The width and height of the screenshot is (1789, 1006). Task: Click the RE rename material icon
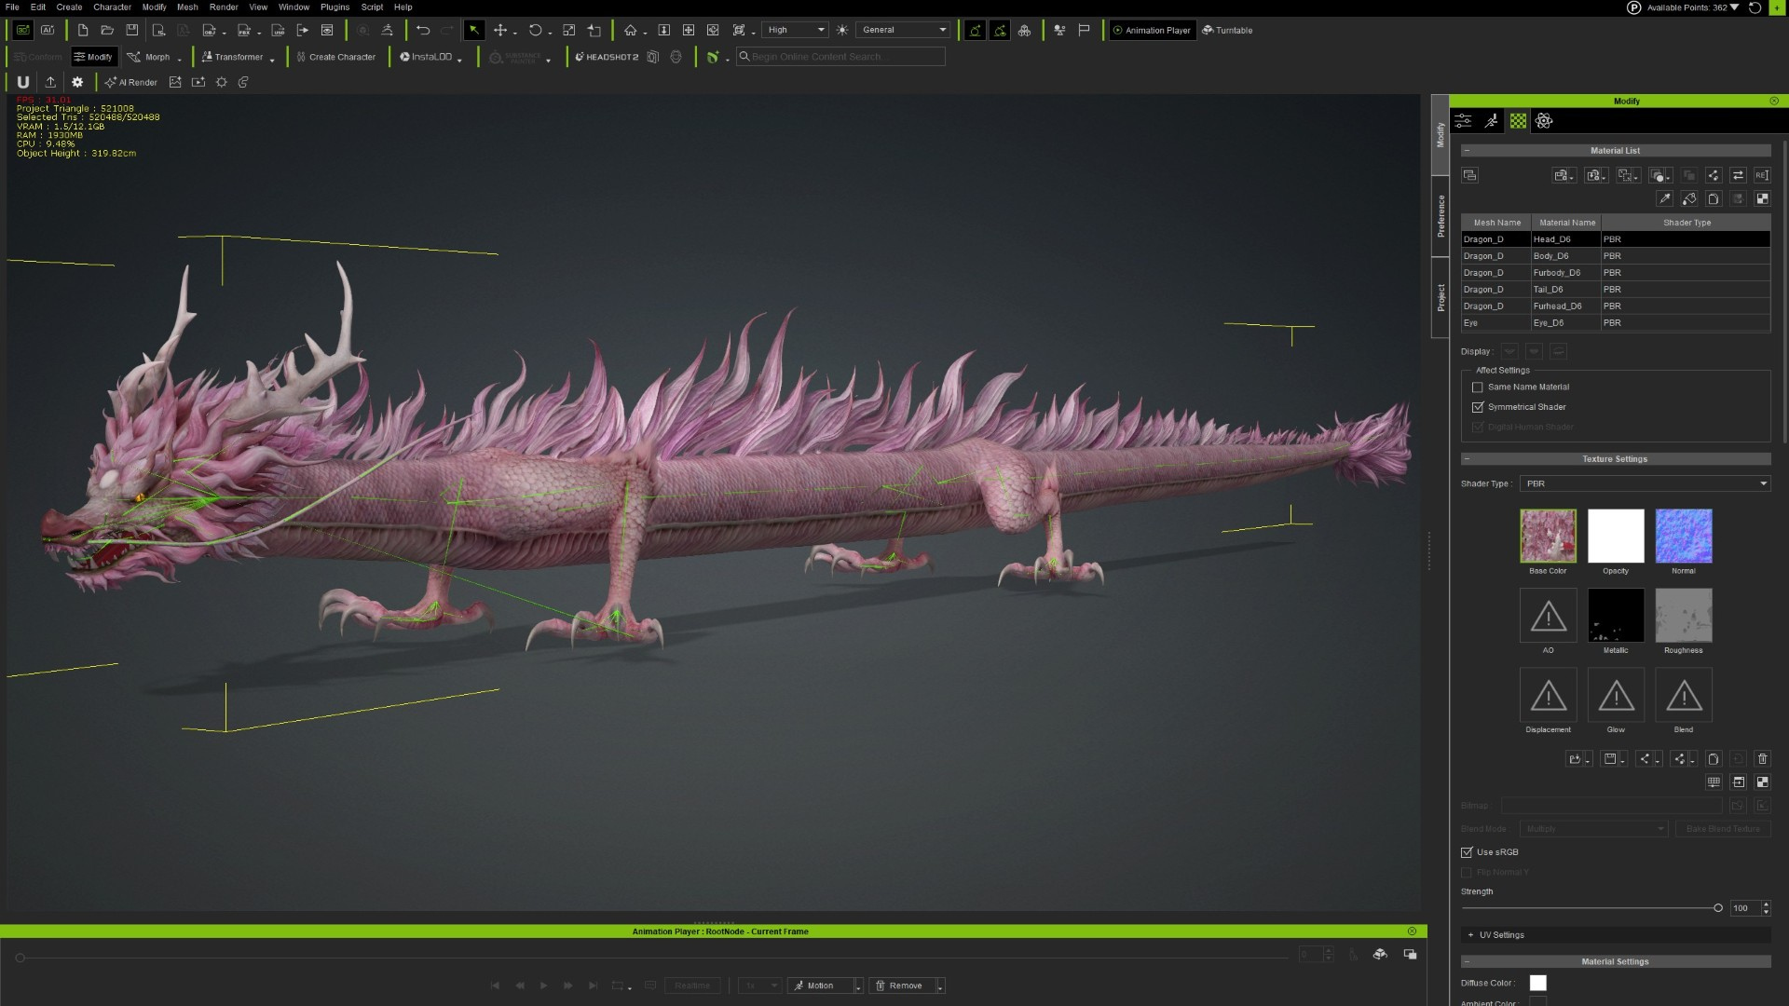coord(1762,175)
